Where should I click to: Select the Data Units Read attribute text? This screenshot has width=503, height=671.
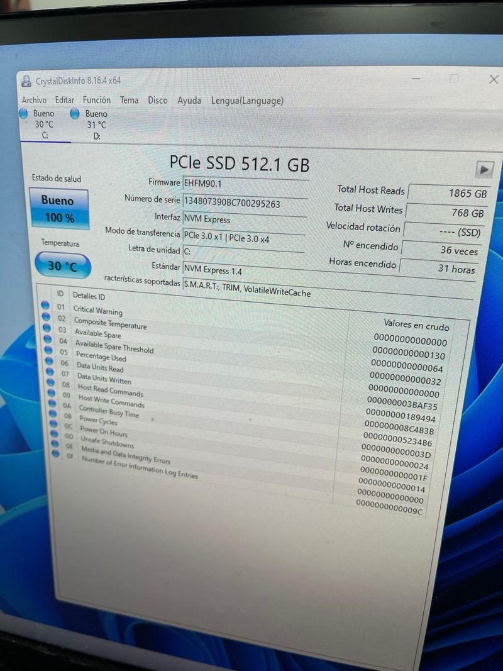(100, 367)
